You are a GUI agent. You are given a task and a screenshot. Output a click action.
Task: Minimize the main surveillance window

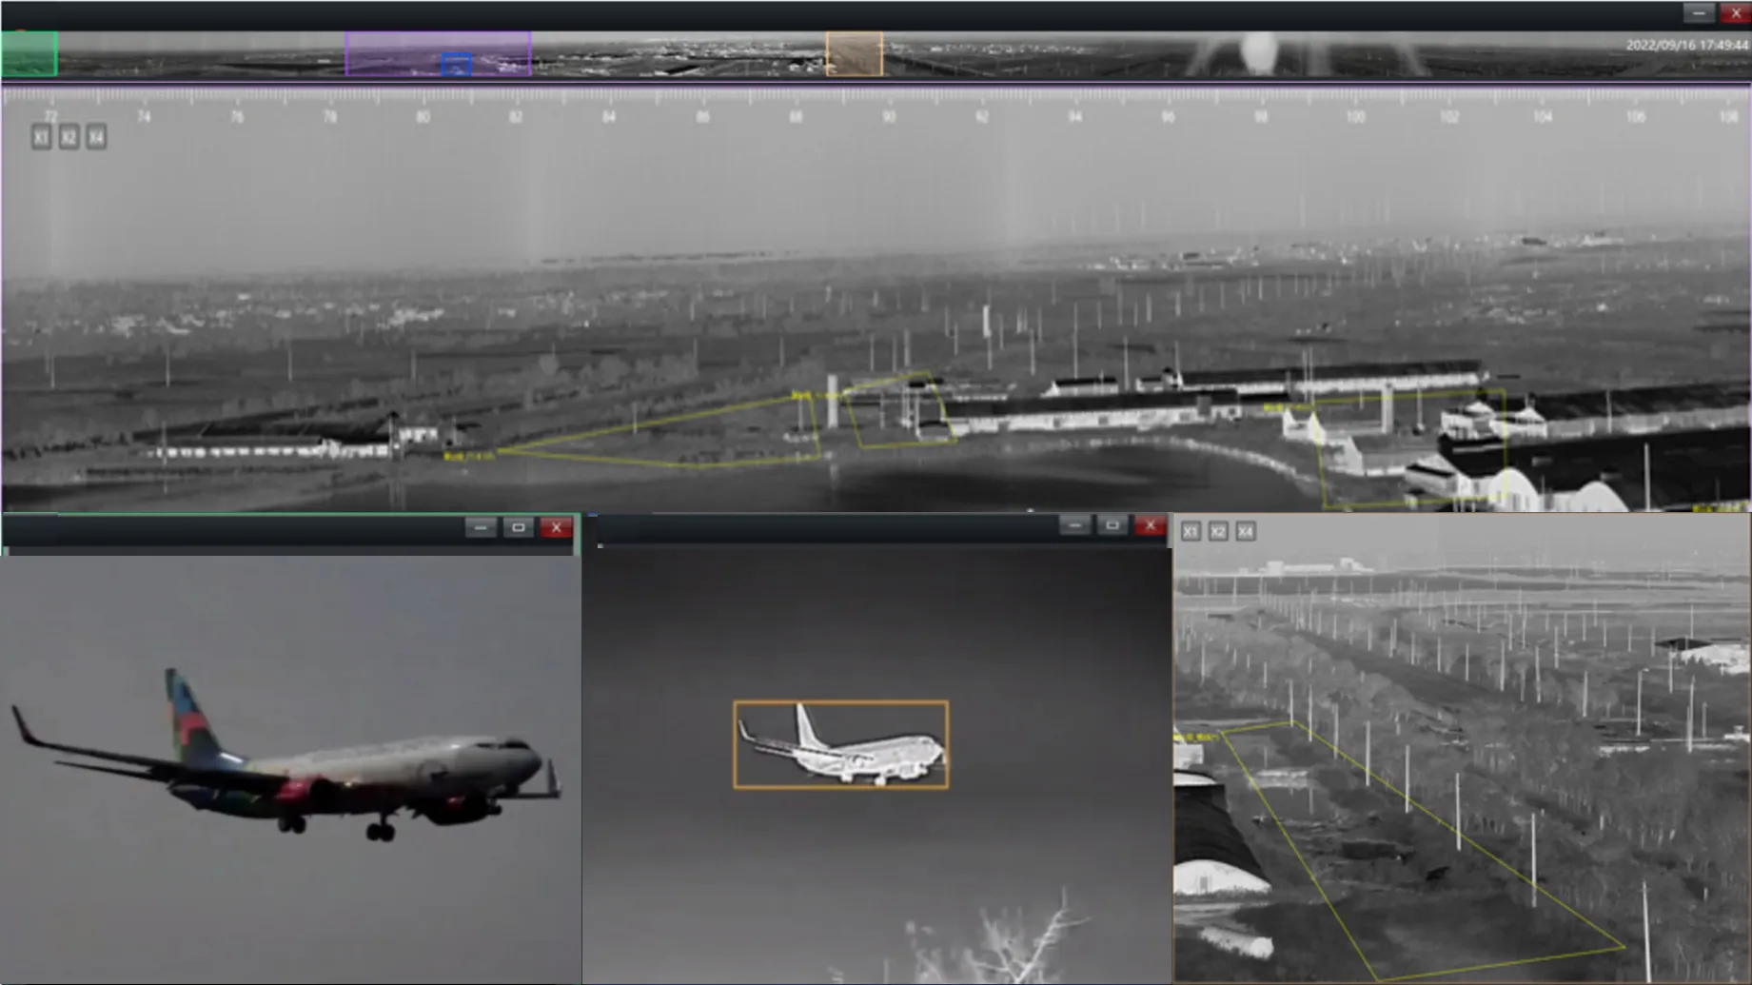[1699, 13]
